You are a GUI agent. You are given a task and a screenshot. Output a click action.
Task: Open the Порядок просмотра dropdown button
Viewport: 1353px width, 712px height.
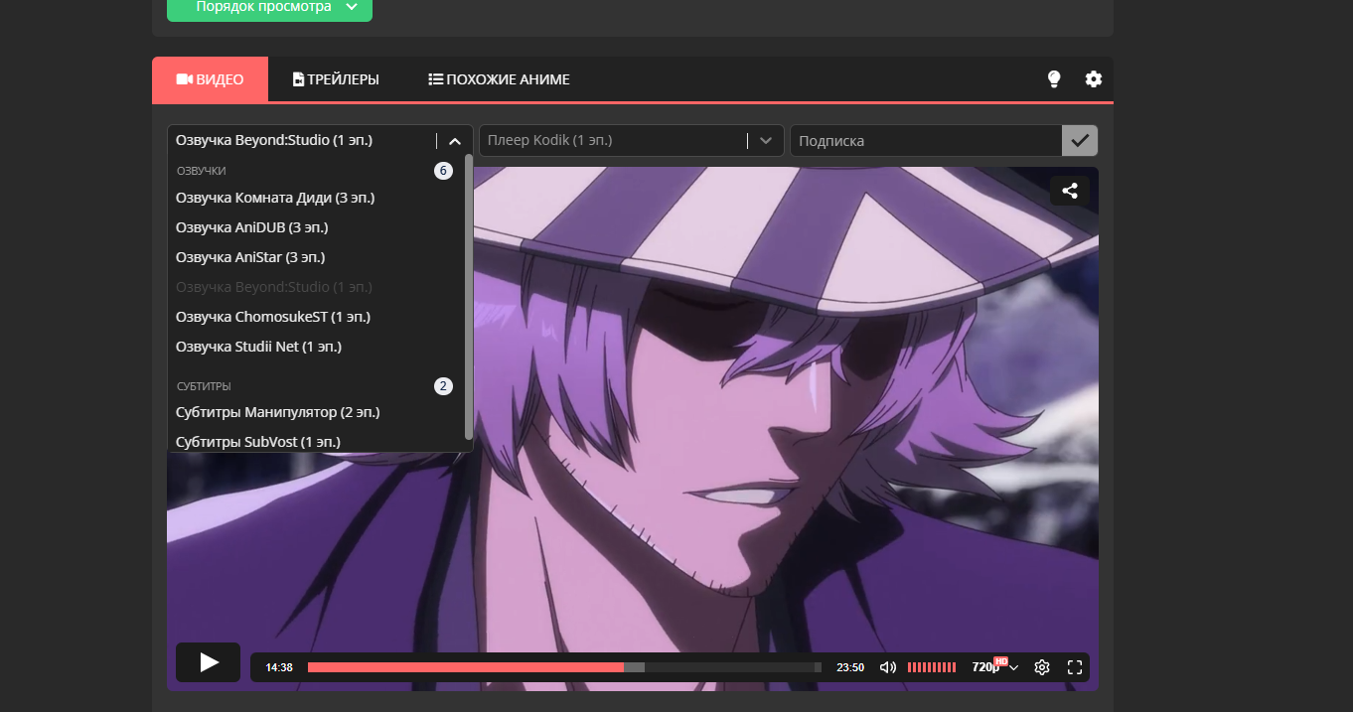pos(269,8)
